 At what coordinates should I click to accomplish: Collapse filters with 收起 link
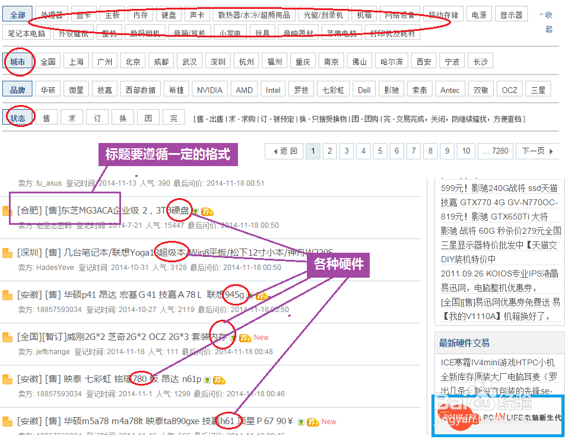(x=548, y=21)
